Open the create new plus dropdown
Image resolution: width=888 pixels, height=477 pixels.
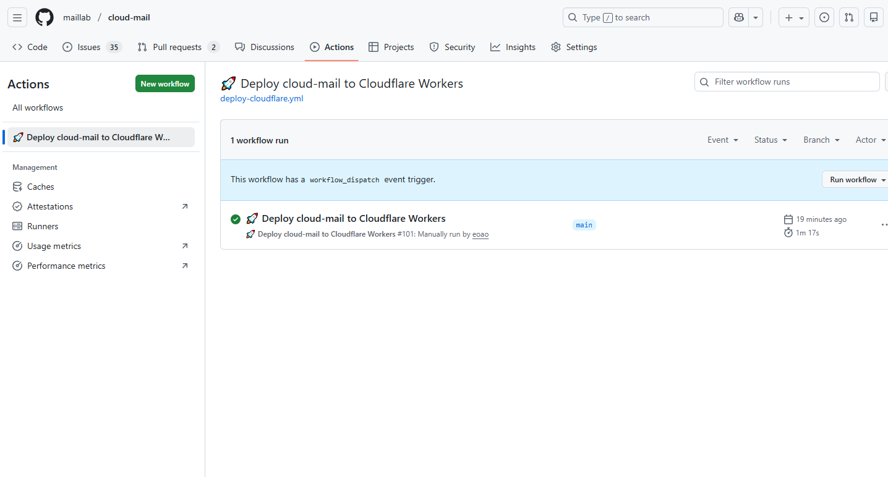794,18
